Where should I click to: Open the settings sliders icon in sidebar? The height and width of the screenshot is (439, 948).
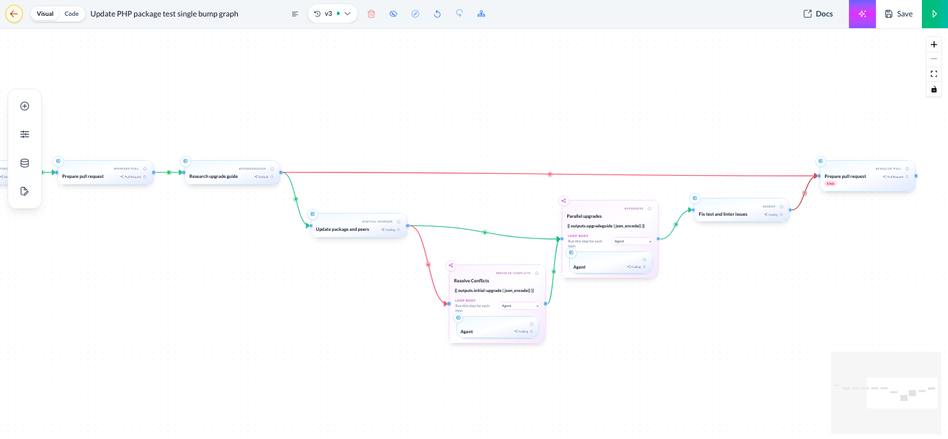click(x=25, y=135)
